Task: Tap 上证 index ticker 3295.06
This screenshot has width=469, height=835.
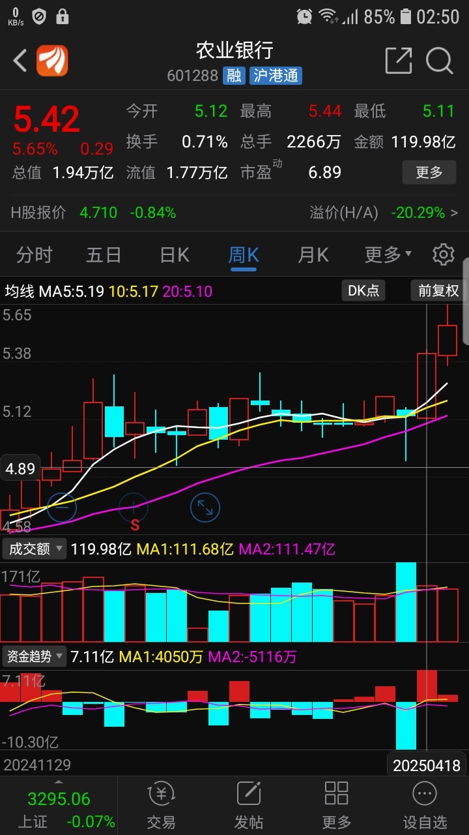Action: tap(59, 798)
